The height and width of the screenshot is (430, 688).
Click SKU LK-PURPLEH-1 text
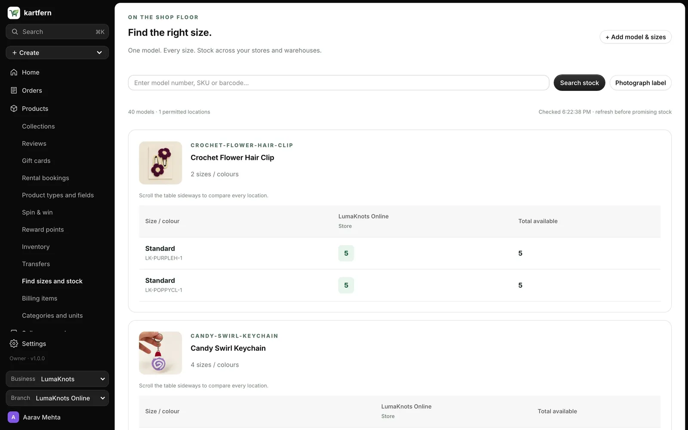coord(164,258)
